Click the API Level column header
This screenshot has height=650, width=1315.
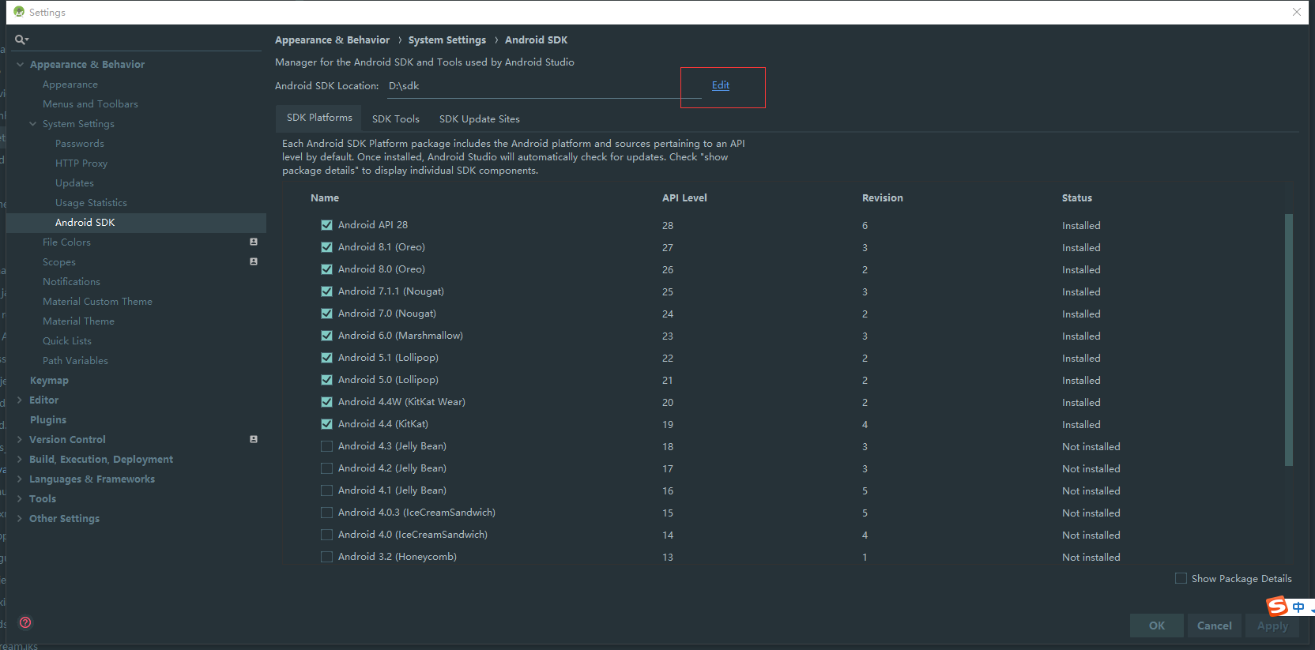pos(684,198)
